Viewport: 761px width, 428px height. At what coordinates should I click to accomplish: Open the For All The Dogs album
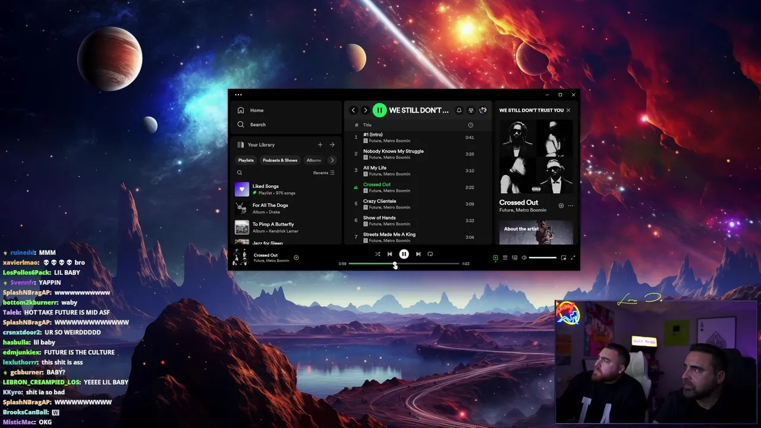(x=285, y=208)
